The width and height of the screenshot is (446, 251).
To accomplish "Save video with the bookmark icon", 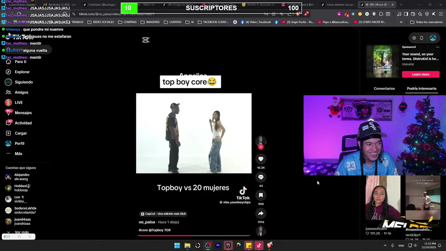I will pos(261,195).
